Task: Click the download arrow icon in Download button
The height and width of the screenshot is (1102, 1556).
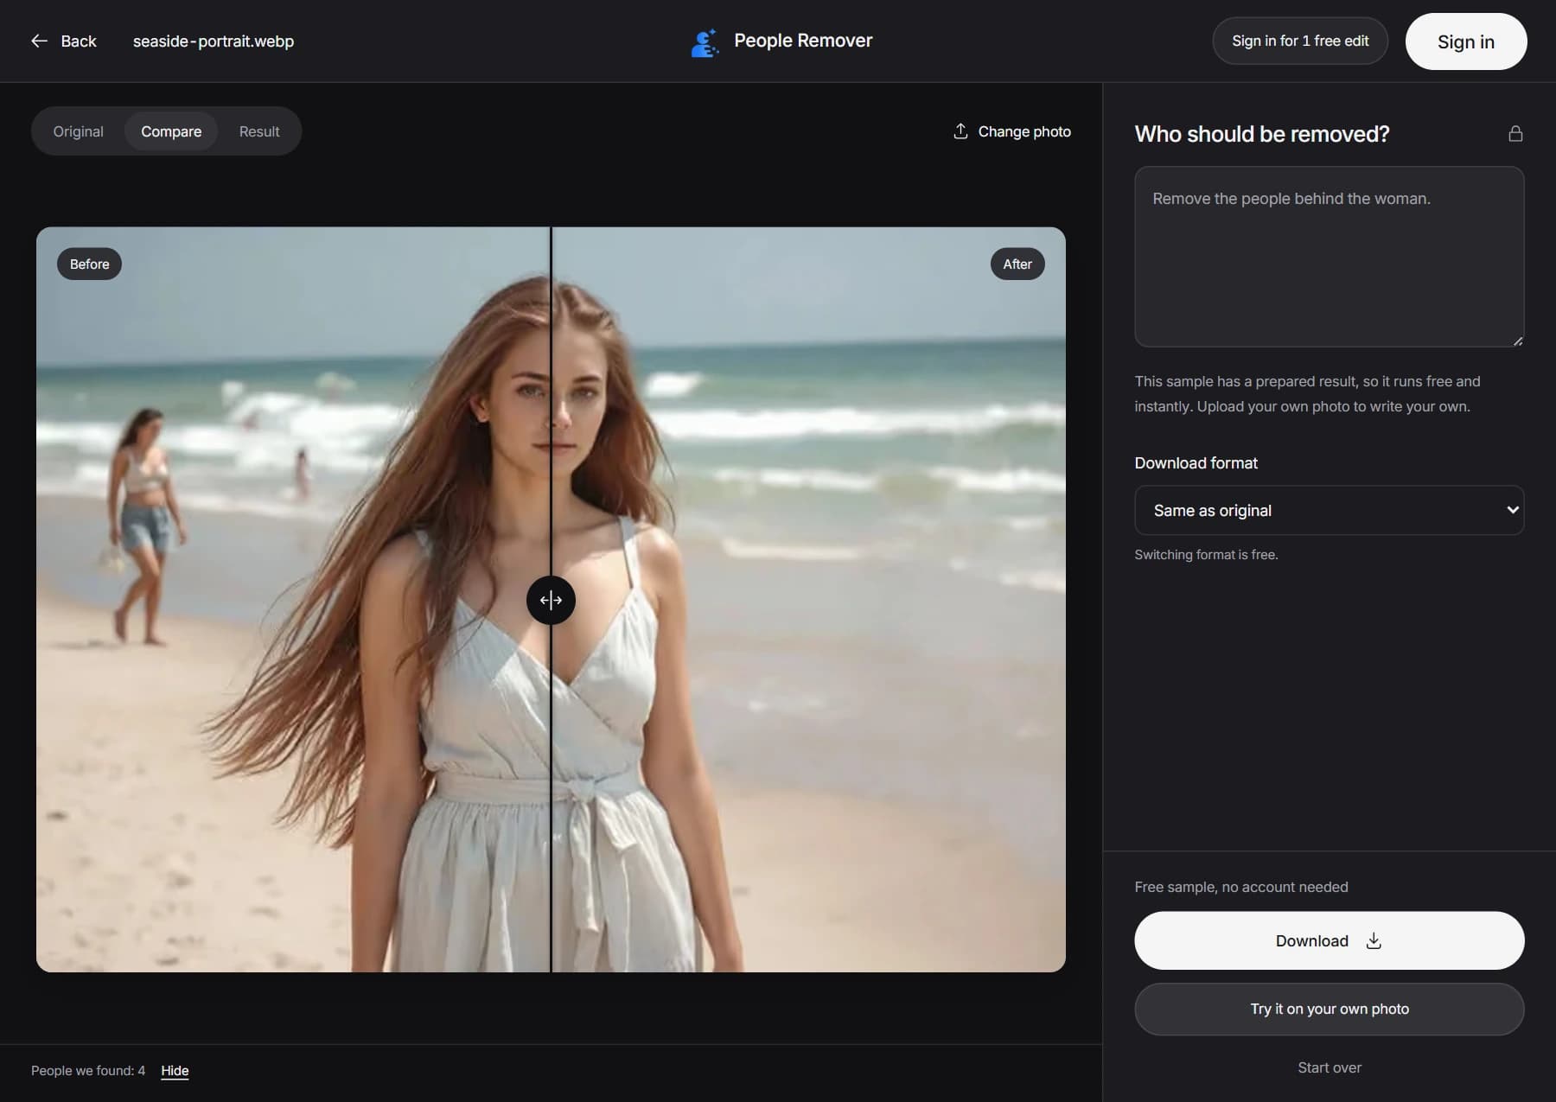Action: 1374,940
